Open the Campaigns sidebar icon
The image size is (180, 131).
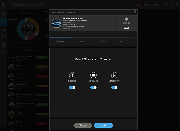[x=3, y=37]
